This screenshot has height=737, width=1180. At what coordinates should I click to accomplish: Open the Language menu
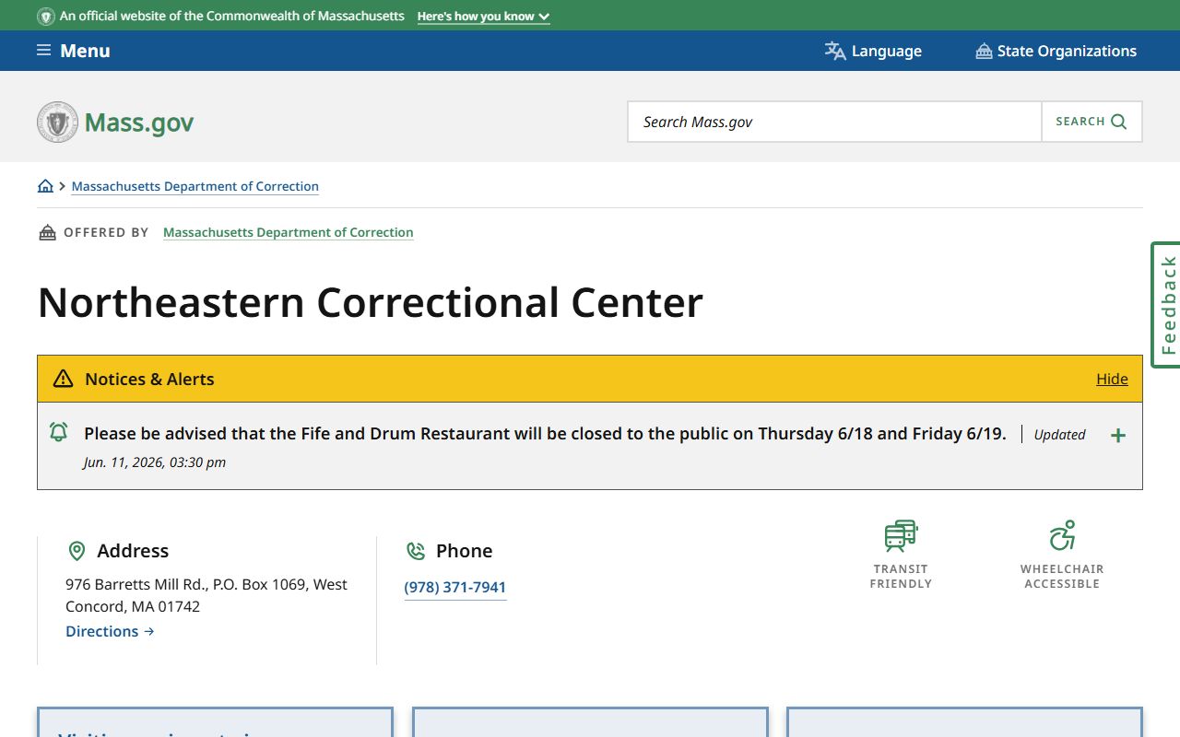[x=873, y=51]
